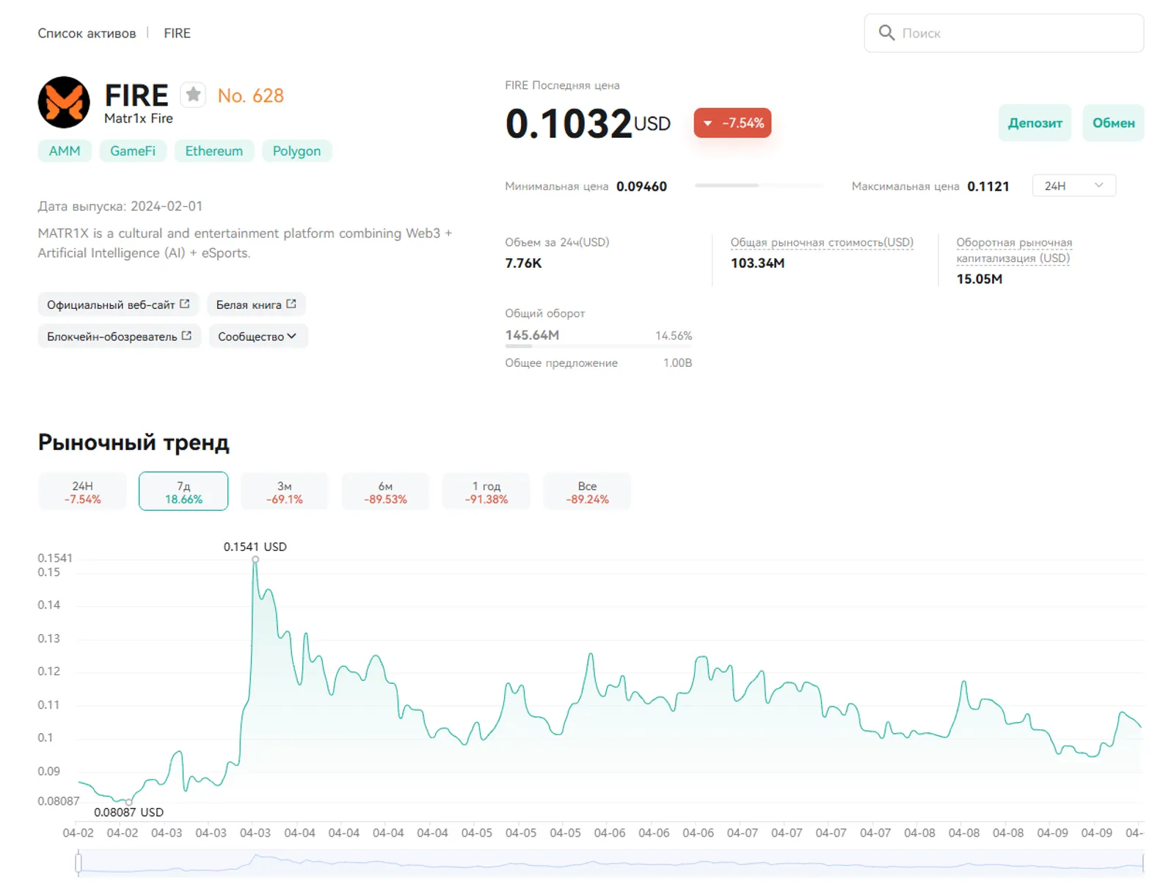
Task: Open the 24H price range dropdown
Action: [1073, 186]
